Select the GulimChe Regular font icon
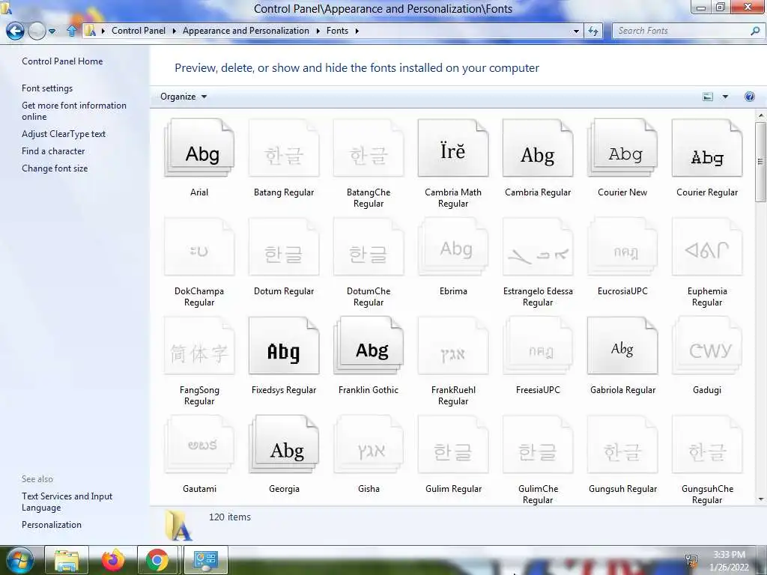The height and width of the screenshot is (575, 767). point(538,445)
